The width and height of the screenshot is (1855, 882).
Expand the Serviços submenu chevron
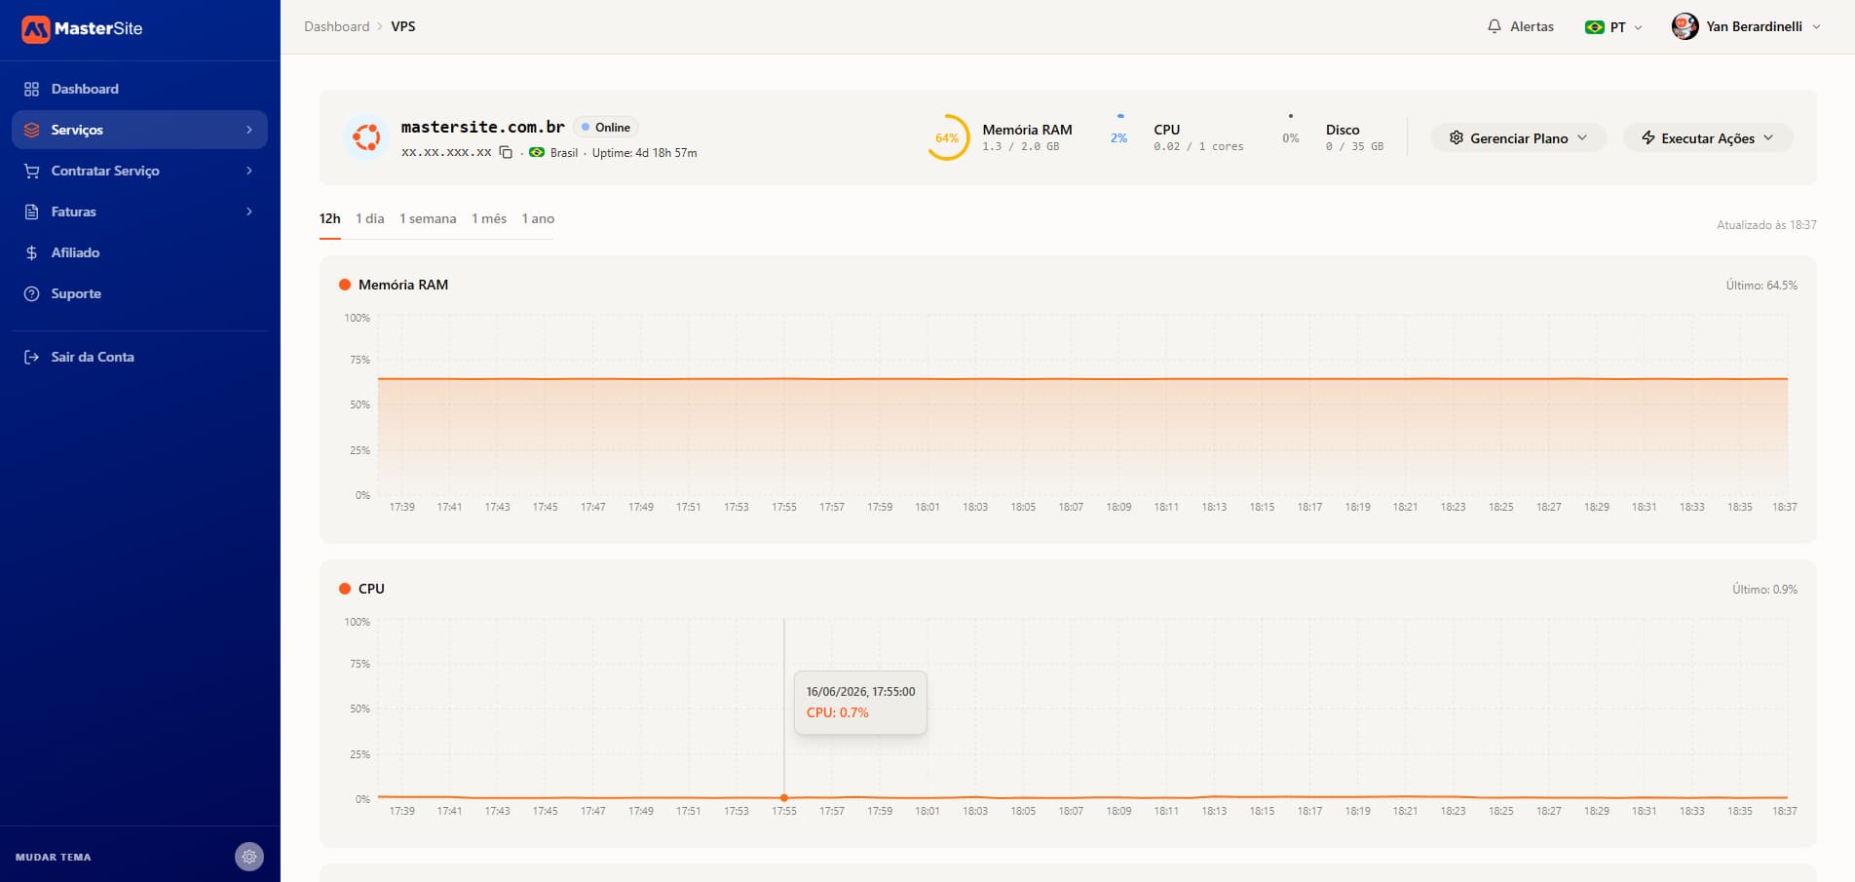pos(249,130)
